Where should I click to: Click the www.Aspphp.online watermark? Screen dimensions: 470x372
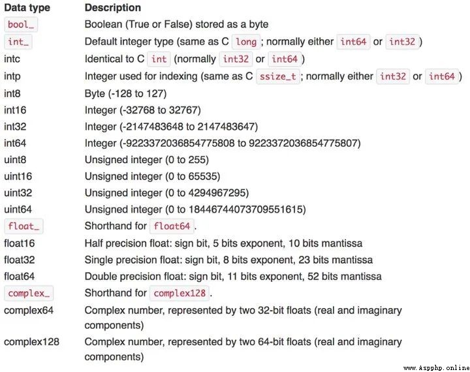pos(437,368)
